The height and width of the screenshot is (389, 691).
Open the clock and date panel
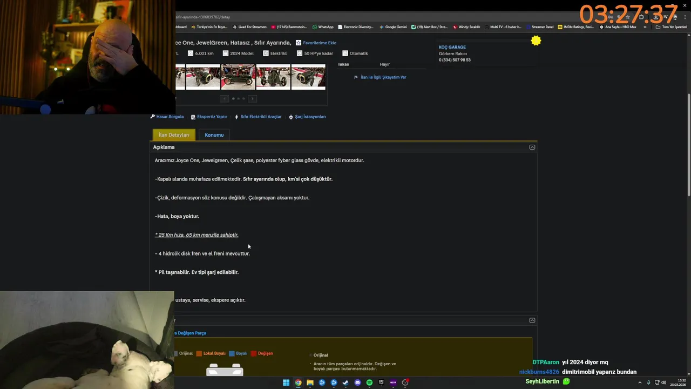point(678,383)
